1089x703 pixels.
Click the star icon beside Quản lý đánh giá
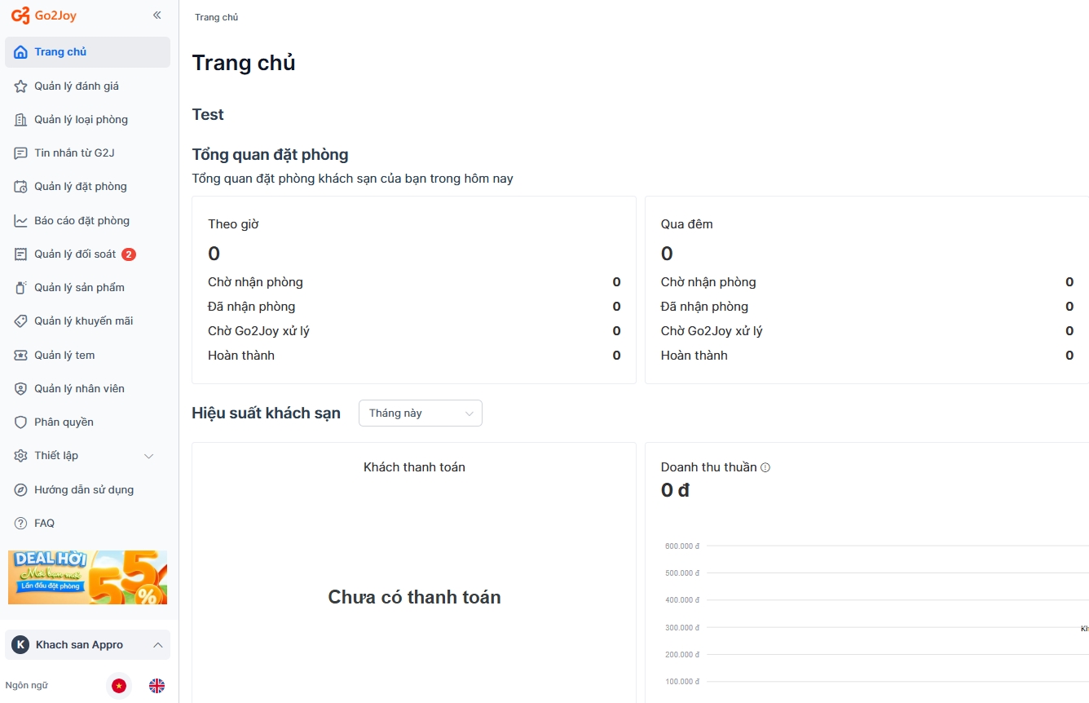tap(21, 86)
